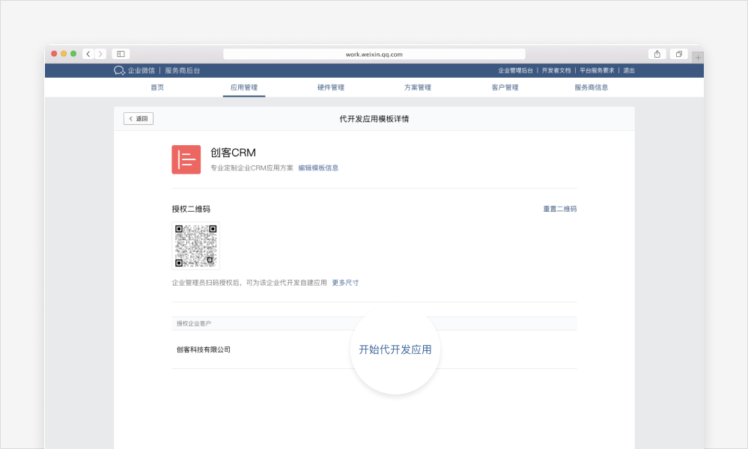Click the 服务商后台 header text
This screenshot has width=748, height=449.
[182, 70]
